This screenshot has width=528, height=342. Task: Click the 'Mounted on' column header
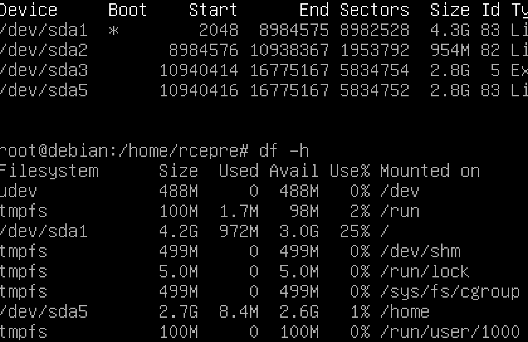[x=430, y=171]
